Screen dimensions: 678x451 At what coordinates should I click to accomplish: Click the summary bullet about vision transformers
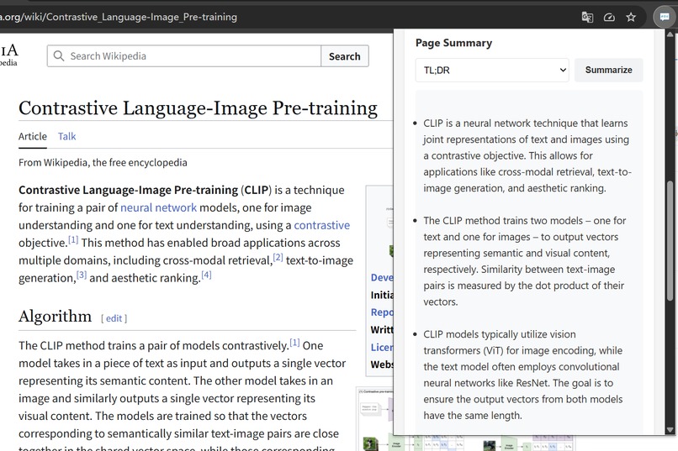pos(523,375)
